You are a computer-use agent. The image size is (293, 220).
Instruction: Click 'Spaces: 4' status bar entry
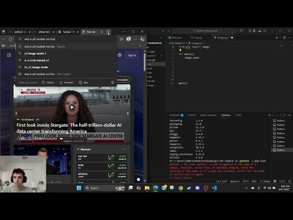point(235,181)
